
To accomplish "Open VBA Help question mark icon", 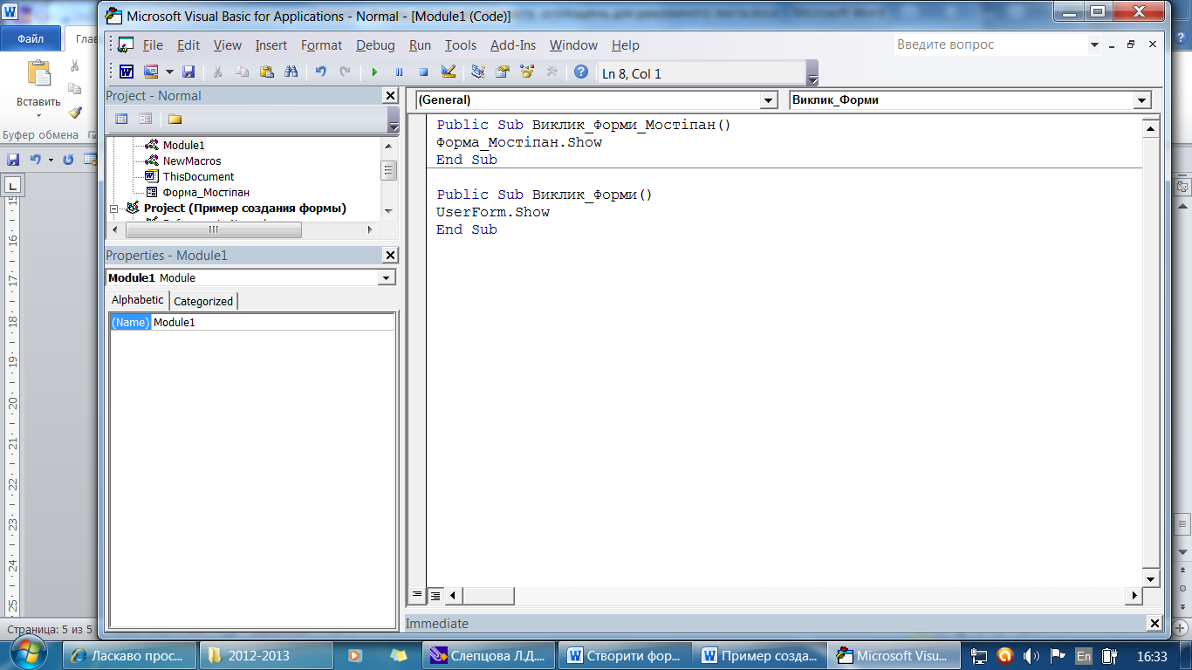I will (581, 72).
